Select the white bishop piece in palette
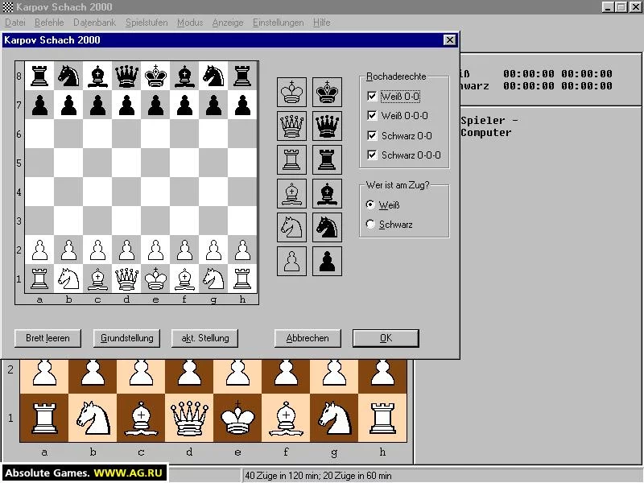The image size is (644, 483). (291, 193)
